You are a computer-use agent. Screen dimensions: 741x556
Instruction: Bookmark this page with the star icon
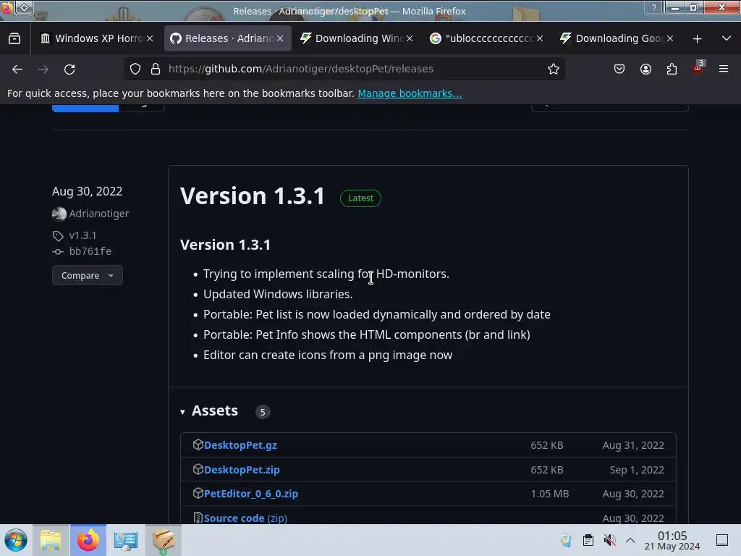coord(554,69)
